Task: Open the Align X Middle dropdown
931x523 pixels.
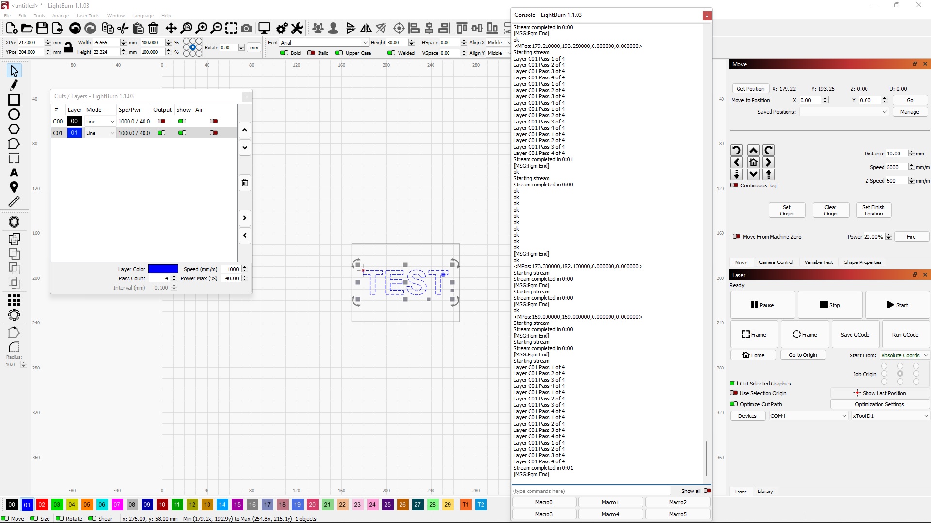Action: [x=498, y=43]
